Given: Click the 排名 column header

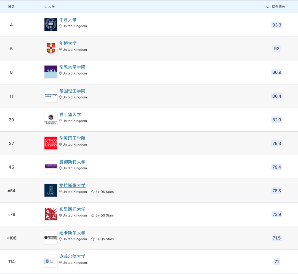Looking at the screenshot, I should coord(11,7).
